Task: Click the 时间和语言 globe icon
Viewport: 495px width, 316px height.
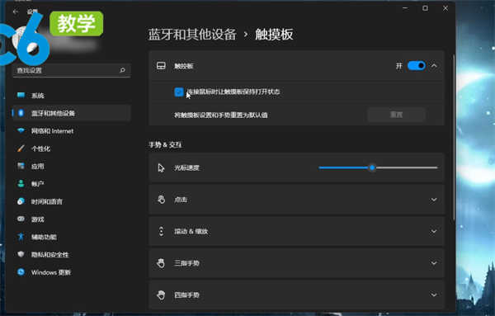Action: point(21,201)
